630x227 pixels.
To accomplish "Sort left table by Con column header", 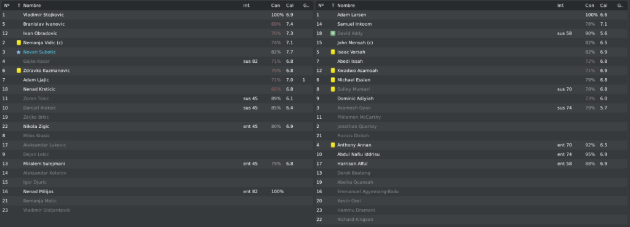I will (x=276, y=6).
